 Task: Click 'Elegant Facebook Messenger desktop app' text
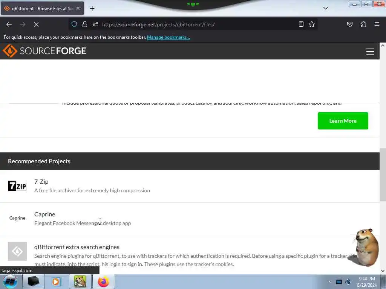tap(83, 223)
